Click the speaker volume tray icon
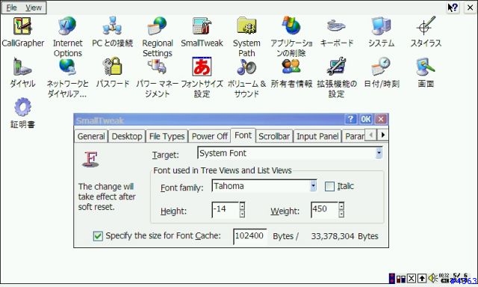The height and width of the screenshot is (287, 478). click(433, 278)
